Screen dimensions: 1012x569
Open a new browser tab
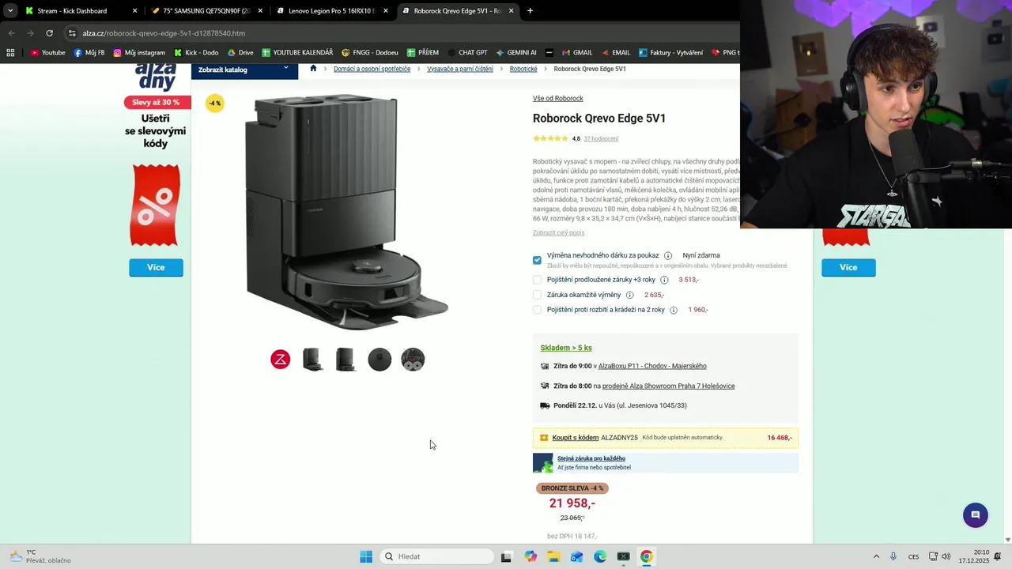(530, 11)
